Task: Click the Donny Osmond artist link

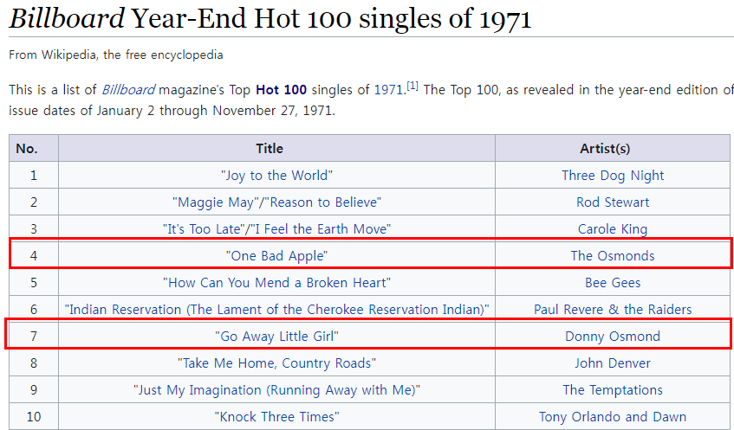Action: (612, 337)
